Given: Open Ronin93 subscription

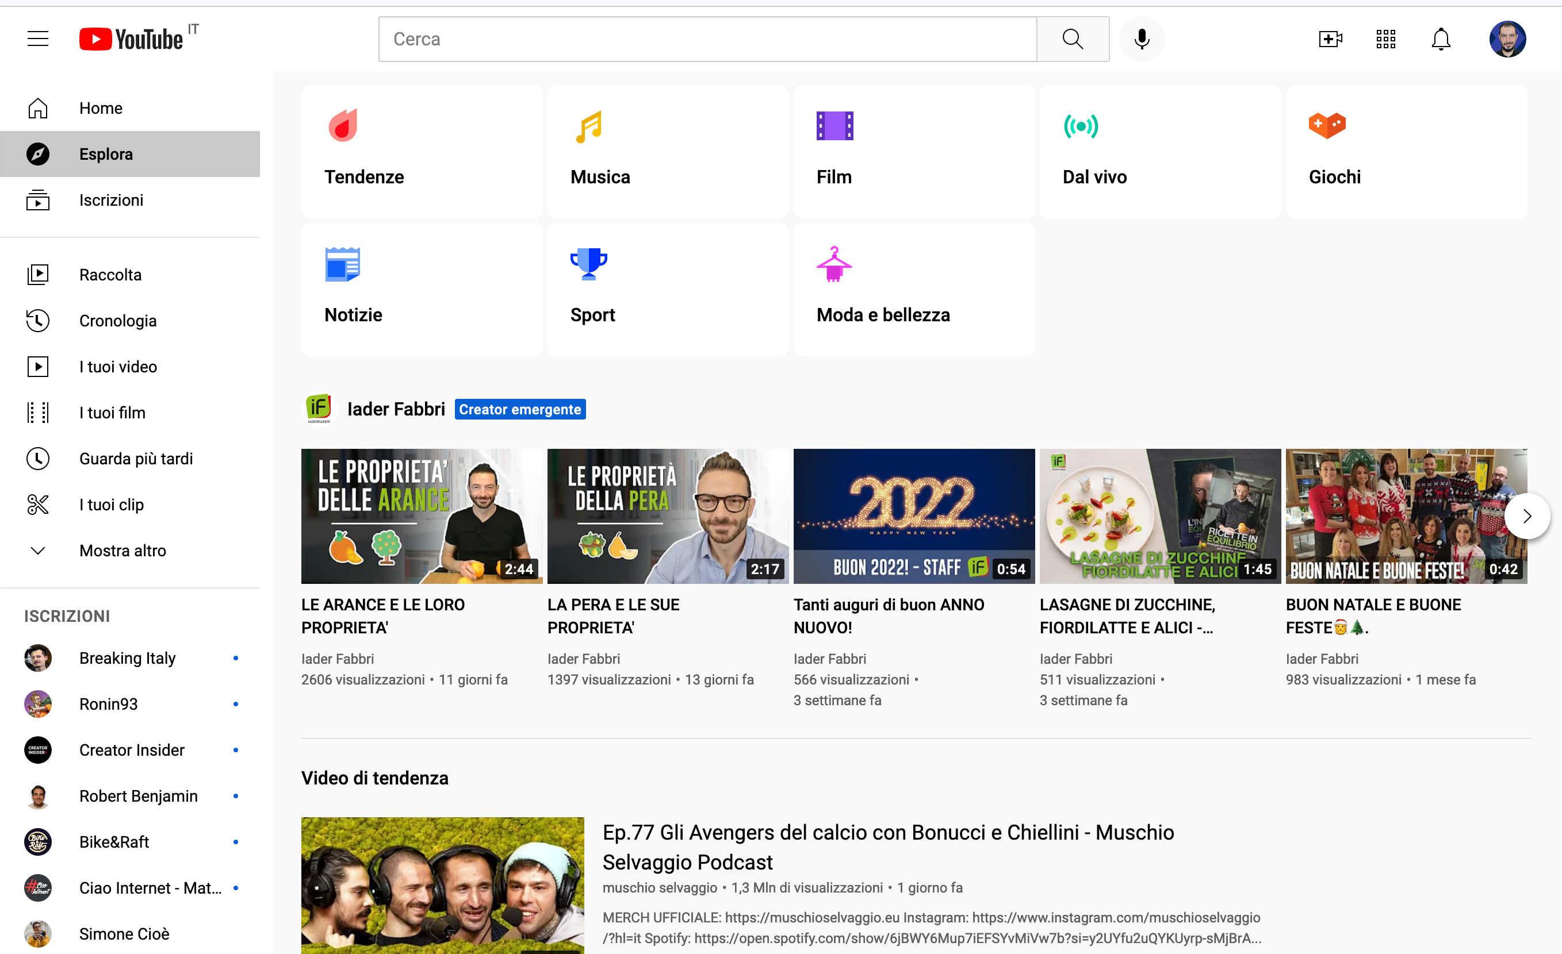Looking at the screenshot, I should (130, 705).
